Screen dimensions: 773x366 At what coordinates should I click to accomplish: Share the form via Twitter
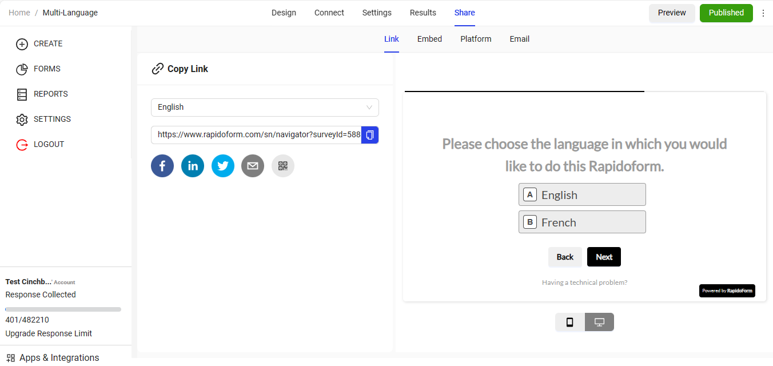[223, 166]
